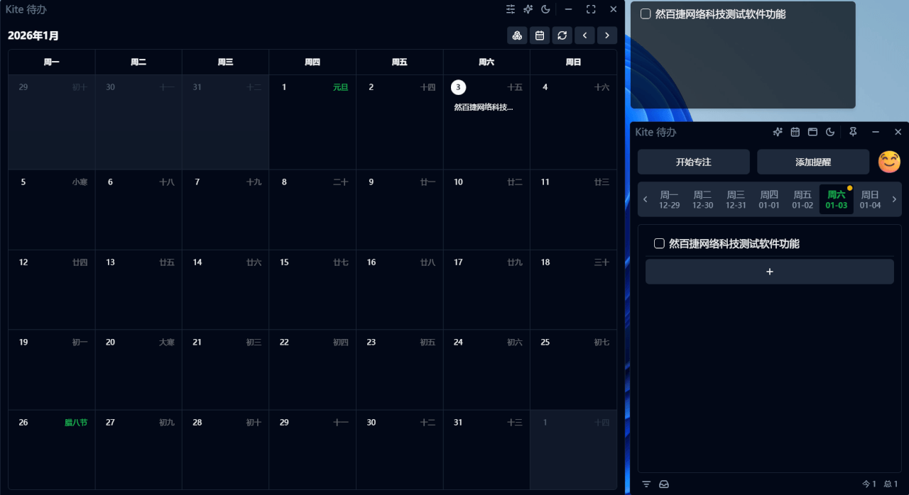This screenshot has height=495, width=909.
Task: Open the inbox tray icon at bottom
Action: [x=664, y=484]
